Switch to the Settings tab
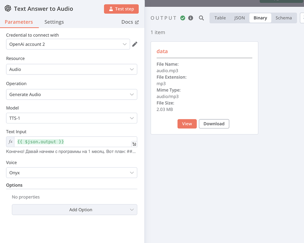The image size is (304, 243). [x=54, y=22]
